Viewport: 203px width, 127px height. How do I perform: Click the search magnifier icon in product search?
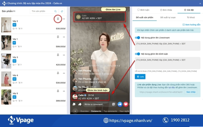click(55, 11)
